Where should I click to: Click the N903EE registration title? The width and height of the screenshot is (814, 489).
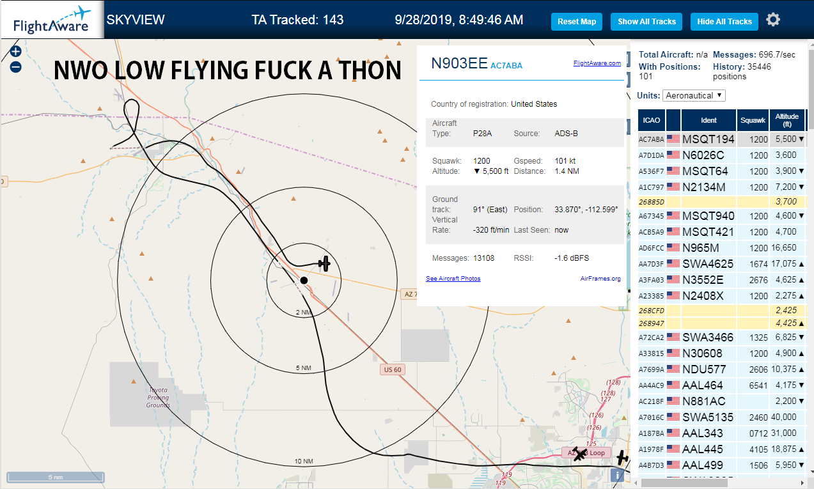459,63
